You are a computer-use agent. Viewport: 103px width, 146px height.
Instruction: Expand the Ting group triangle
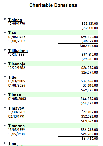click(x=5, y=143)
